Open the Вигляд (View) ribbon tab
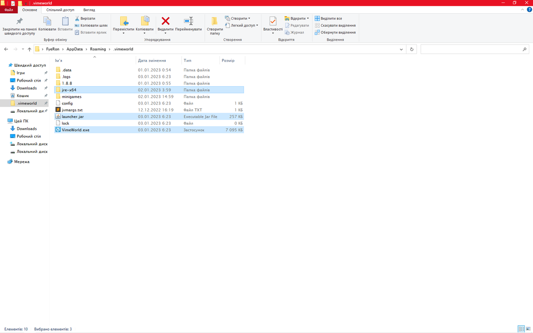The height and width of the screenshot is (333, 533). (89, 10)
